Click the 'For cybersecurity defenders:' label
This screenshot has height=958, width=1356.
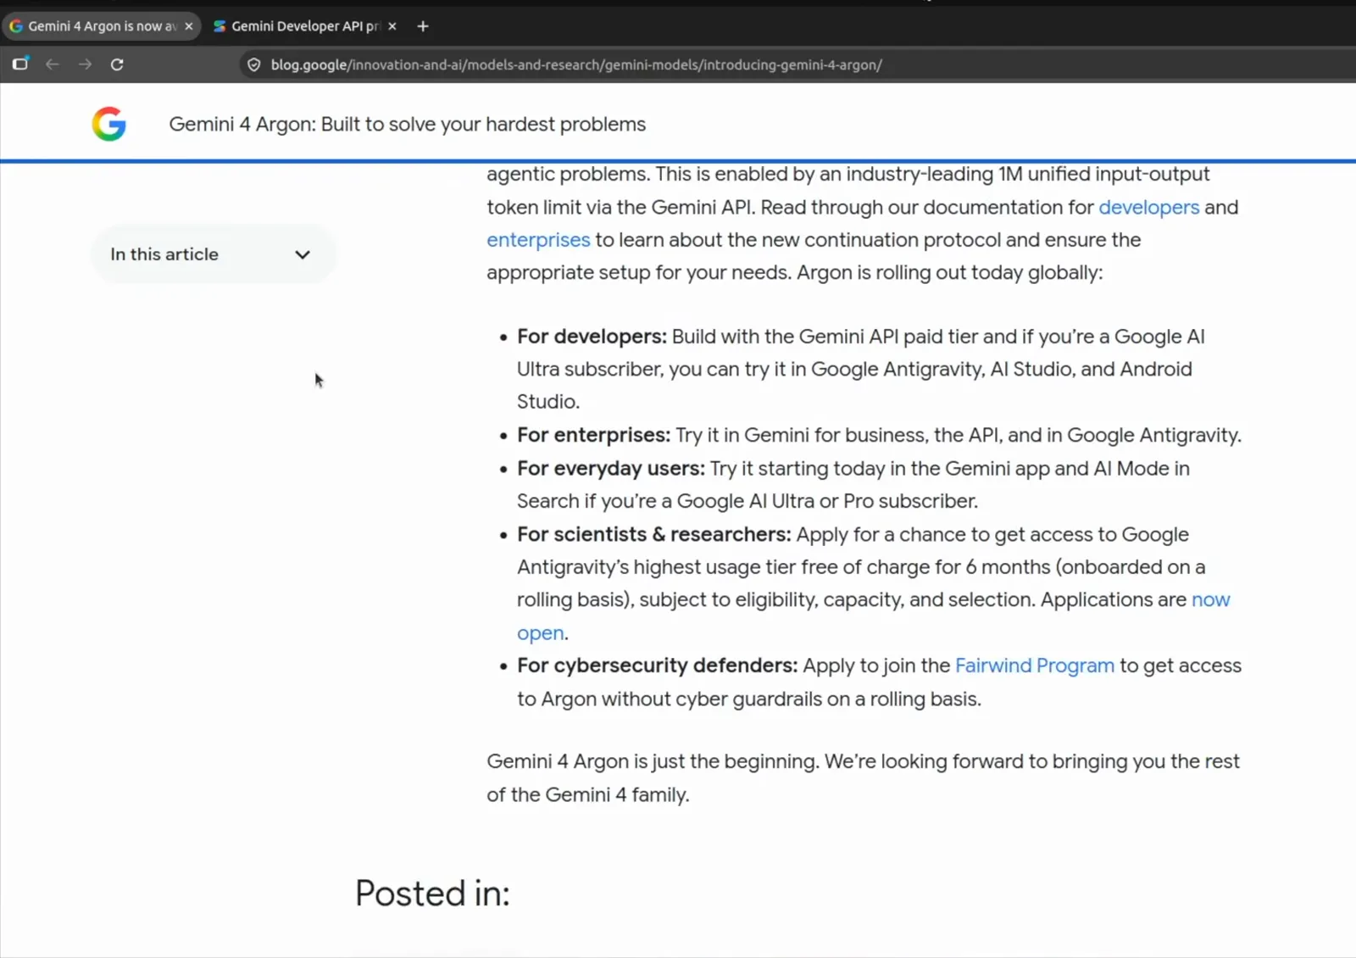658,666
